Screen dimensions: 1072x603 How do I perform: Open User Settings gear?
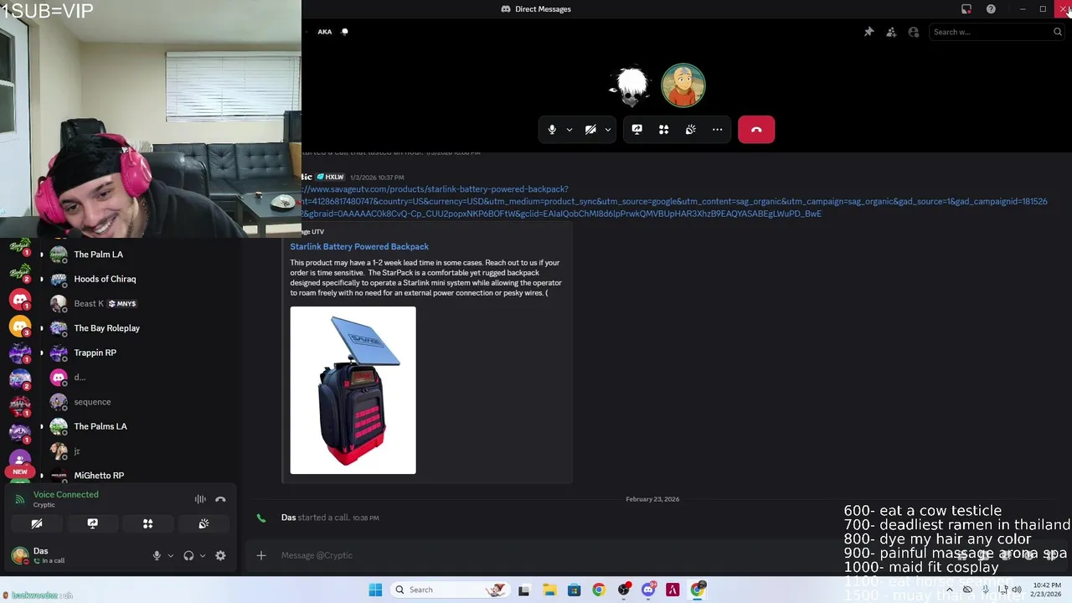220,555
